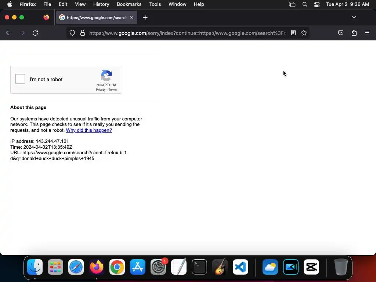Viewport: 376px width, 282px height.
Task: Click the date and time in menu bar
Action: point(347,4)
